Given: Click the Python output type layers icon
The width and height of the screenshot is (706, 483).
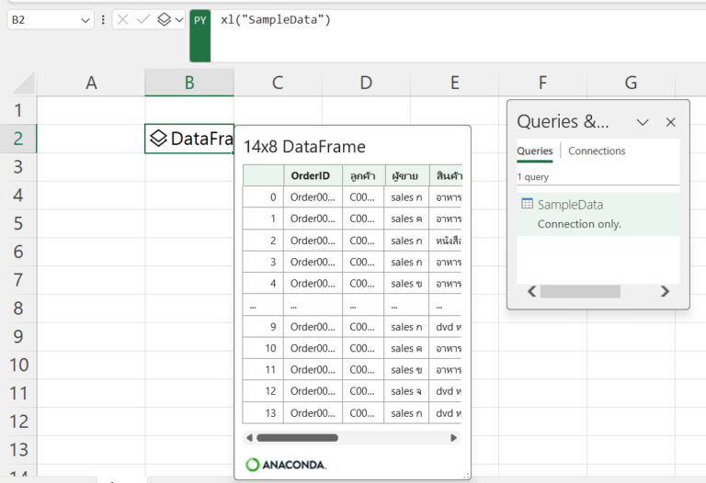Looking at the screenshot, I should pos(163,19).
